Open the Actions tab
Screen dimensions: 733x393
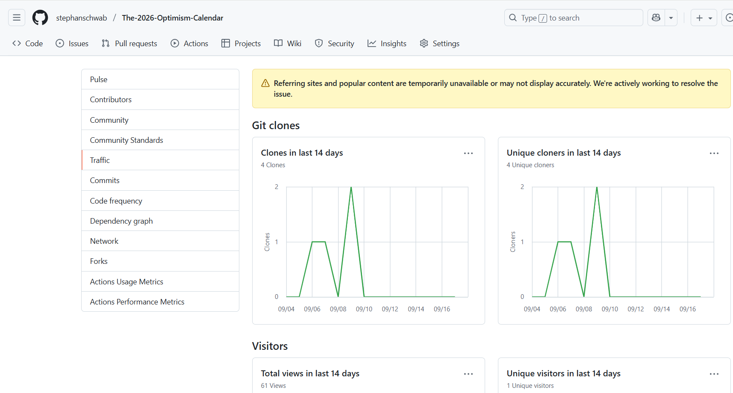pyautogui.click(x=189, y=43)
